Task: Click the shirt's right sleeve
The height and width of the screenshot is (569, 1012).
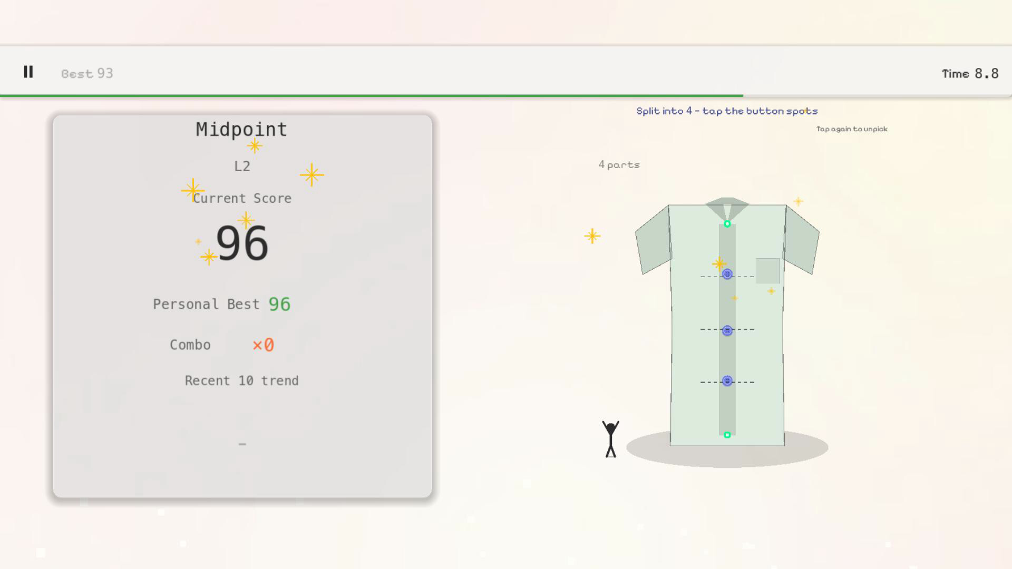Action: [801, 240]
